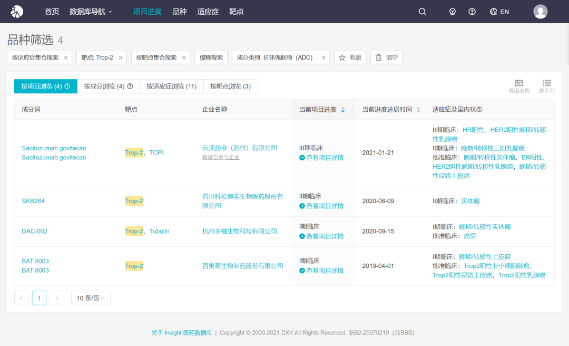The image size is (569, 346).
Task: Click 晚期/转移性三阴乳腺癌 indication link
Action: [493, 148]
